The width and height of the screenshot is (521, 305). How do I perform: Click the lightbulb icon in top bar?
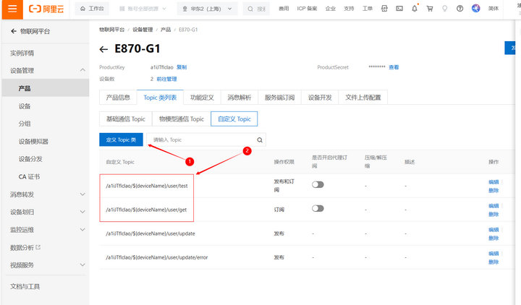pyautogui.click(x=445, y=9)
